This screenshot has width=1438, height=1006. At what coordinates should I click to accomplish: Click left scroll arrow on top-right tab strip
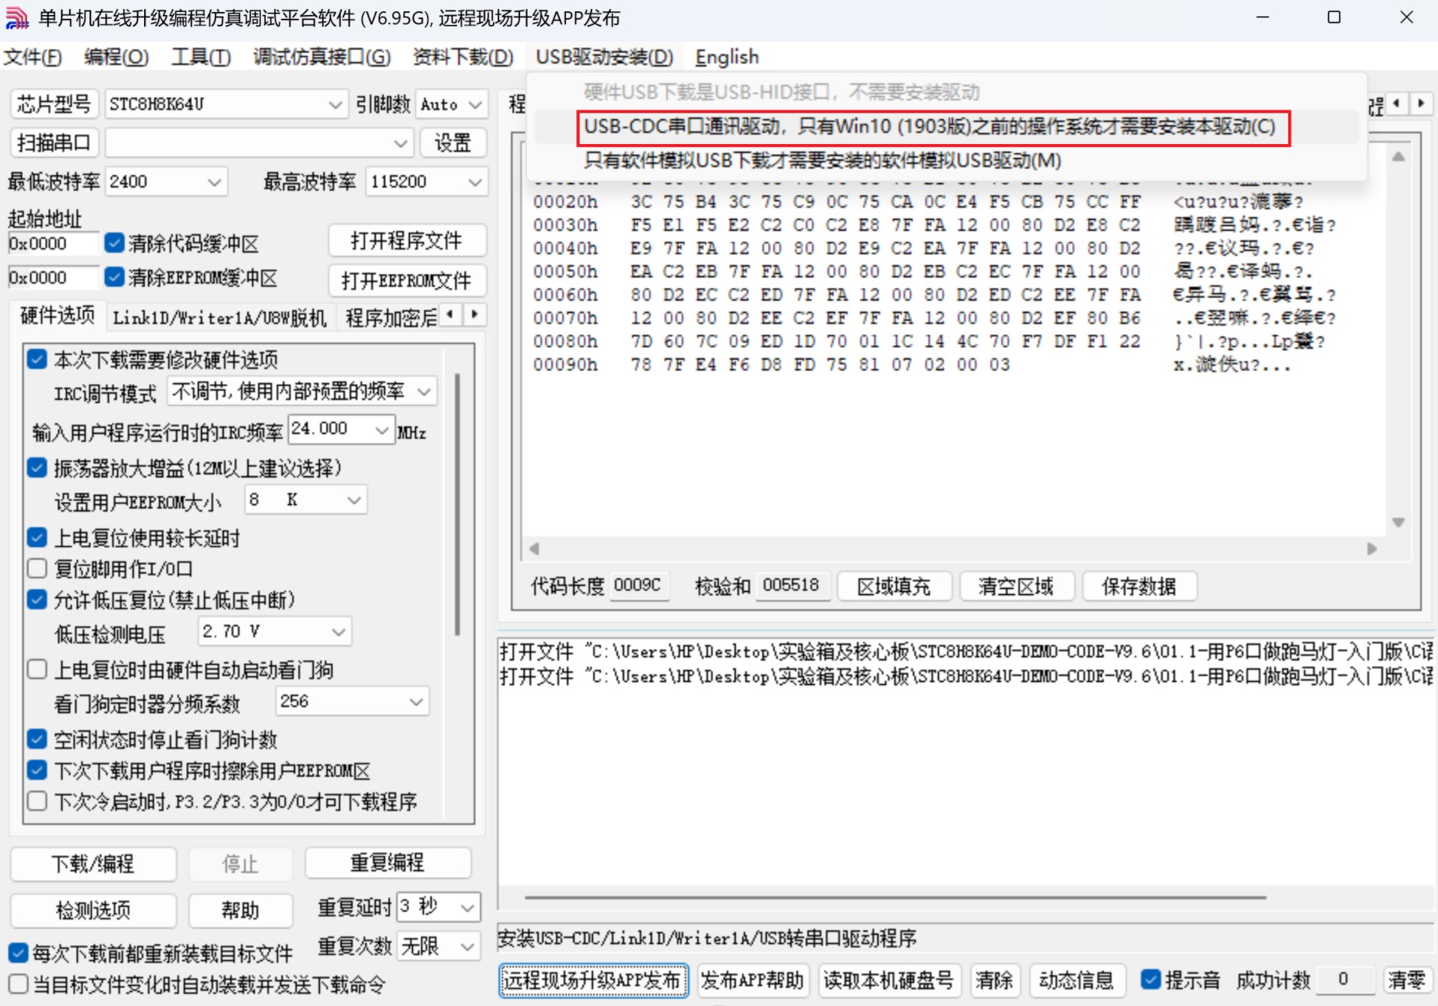1396,103
